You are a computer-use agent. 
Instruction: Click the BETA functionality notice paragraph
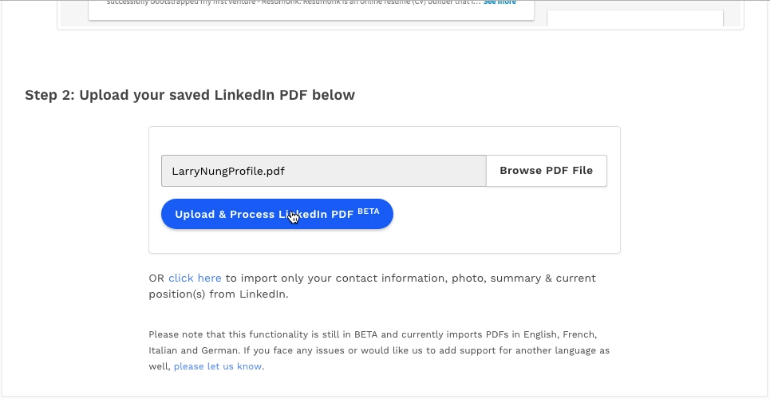pyautogui.click(x=379, y=350)
